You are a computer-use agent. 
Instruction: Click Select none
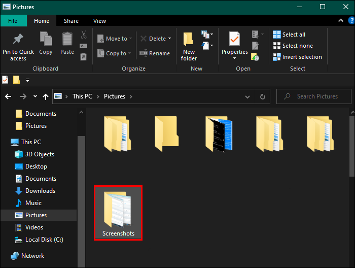293,46
